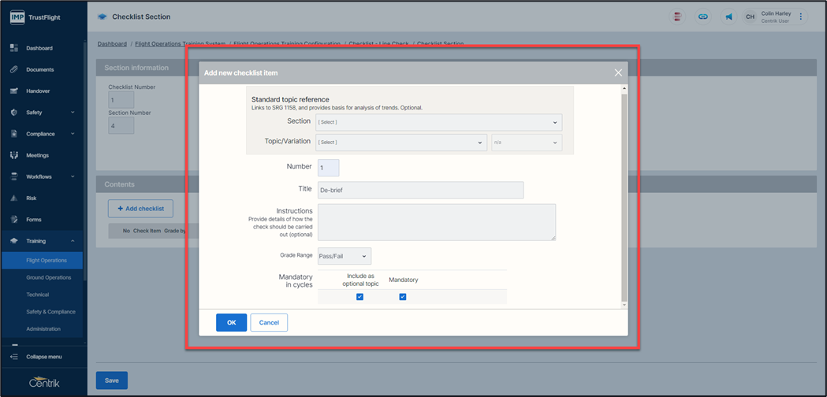This screenshot has width=827, height=397.
Task: Open the Grade Range Pass/Fail dropdown
Action: (x=344, y=256)
